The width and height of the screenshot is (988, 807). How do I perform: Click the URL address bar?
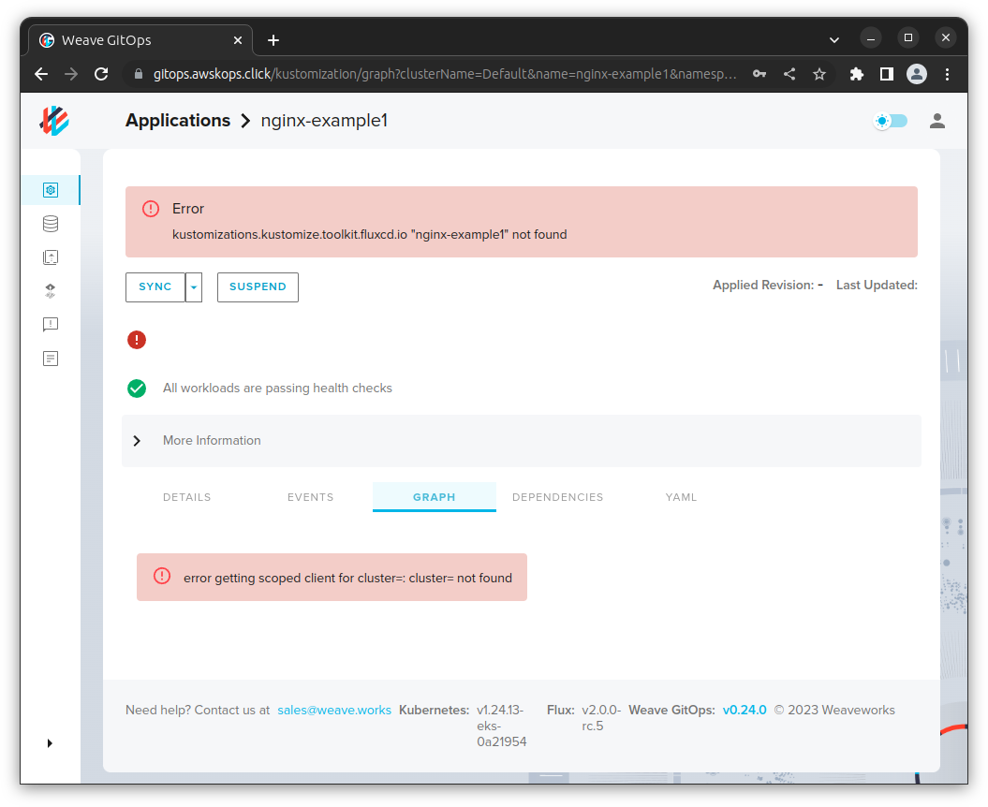pos(444,74)
